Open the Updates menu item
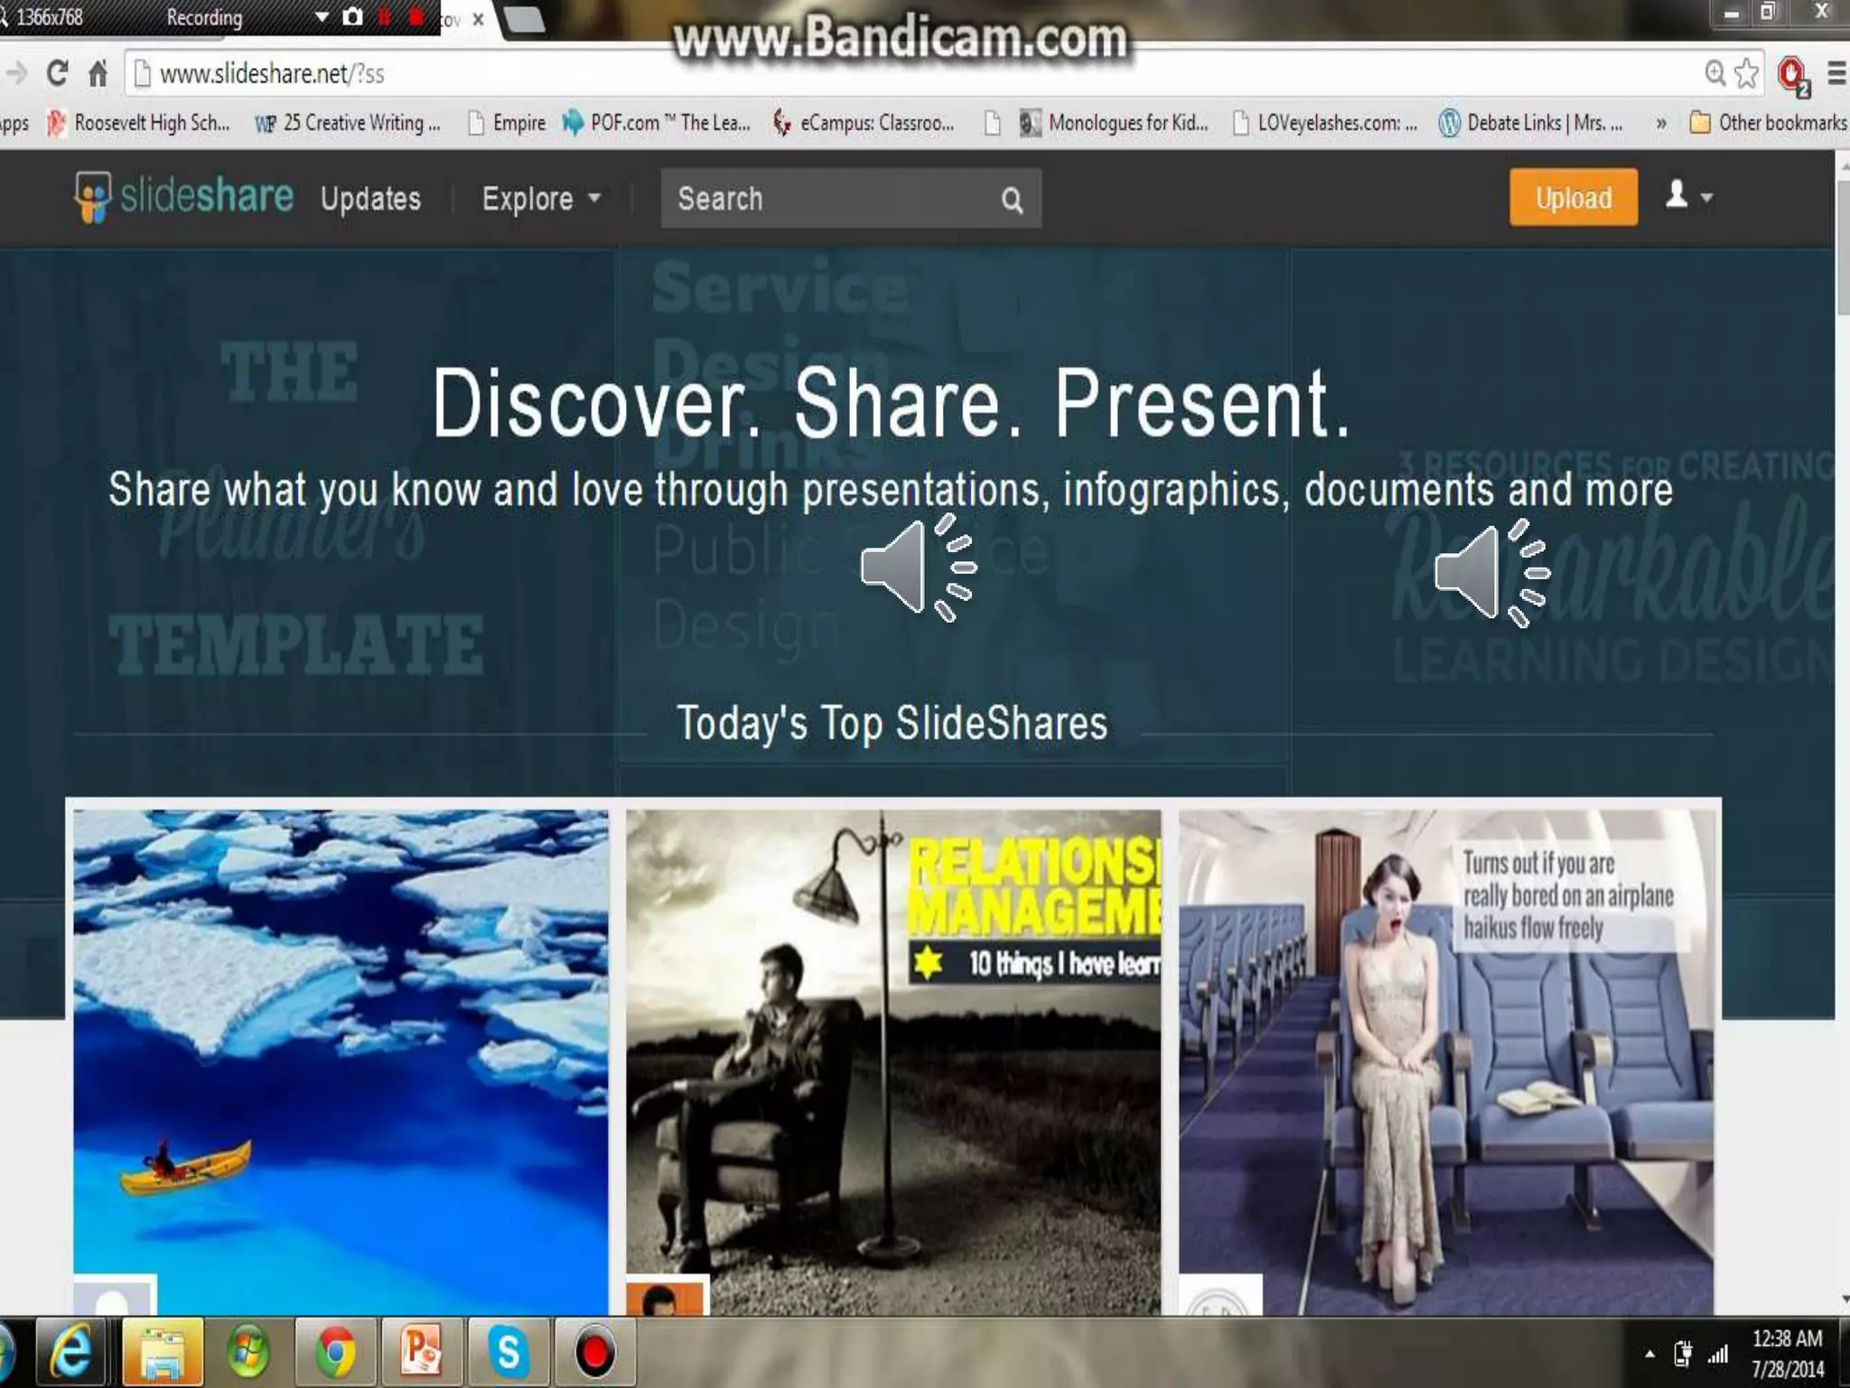Screen dimensions: 1850x1388 pyautogui.click(x=370, y=198)
